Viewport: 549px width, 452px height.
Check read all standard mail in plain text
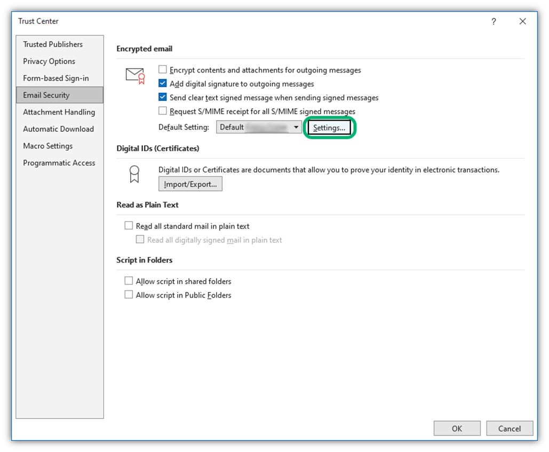click(x=129, y=225)
